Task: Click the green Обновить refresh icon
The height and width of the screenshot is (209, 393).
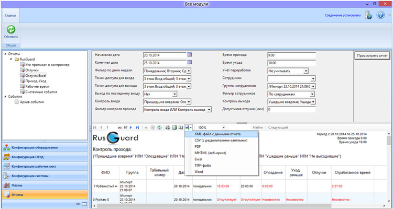Action: coord(11,29)
